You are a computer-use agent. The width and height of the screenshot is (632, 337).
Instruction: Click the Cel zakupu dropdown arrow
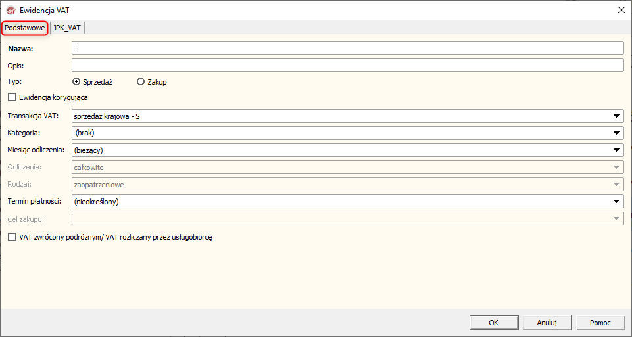[616, 219]
